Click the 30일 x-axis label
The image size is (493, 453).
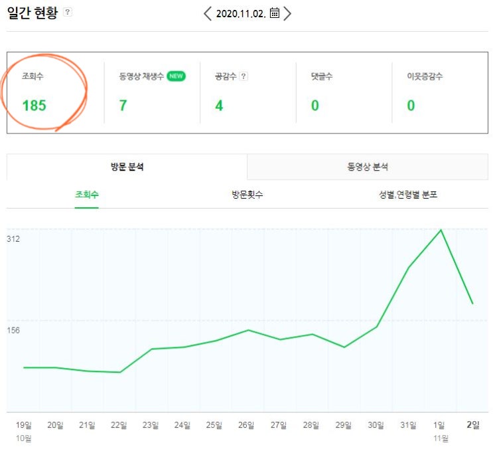pos(376,425)
